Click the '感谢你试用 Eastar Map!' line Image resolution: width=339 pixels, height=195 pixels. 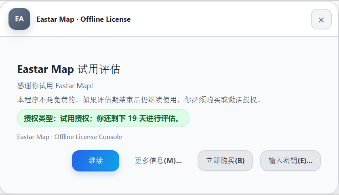tap(55, 86)
